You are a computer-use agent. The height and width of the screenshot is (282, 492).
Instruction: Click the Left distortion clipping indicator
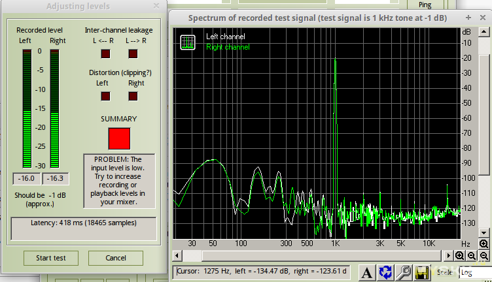pyautogui.click(x=105, y=96)
